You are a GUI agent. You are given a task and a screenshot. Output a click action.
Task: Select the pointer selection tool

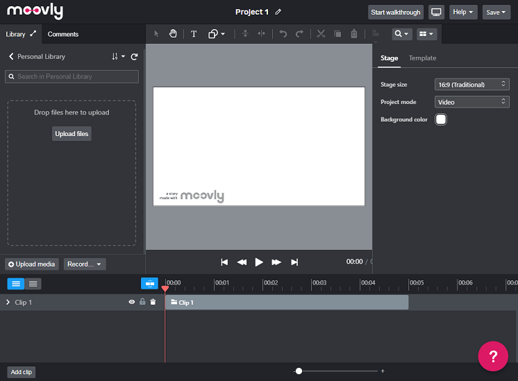(x=156, y=34)
